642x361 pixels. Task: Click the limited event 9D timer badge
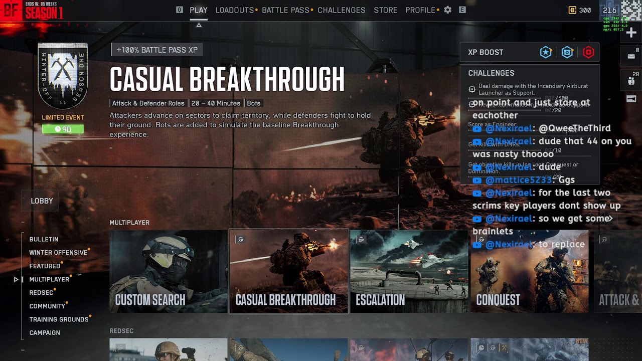tap(63, 129)
